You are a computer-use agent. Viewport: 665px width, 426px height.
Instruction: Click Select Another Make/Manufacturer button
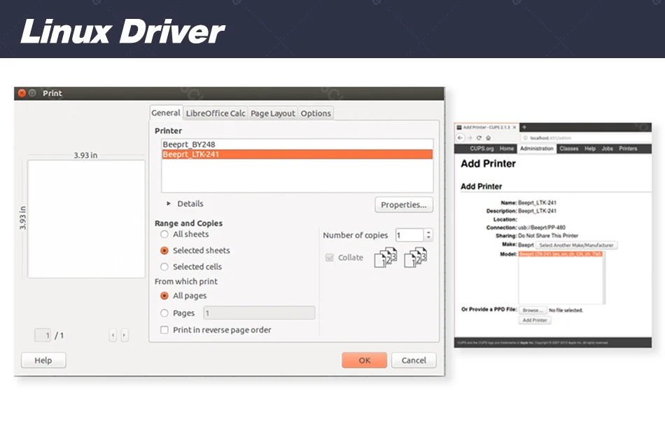pos(576,245)
